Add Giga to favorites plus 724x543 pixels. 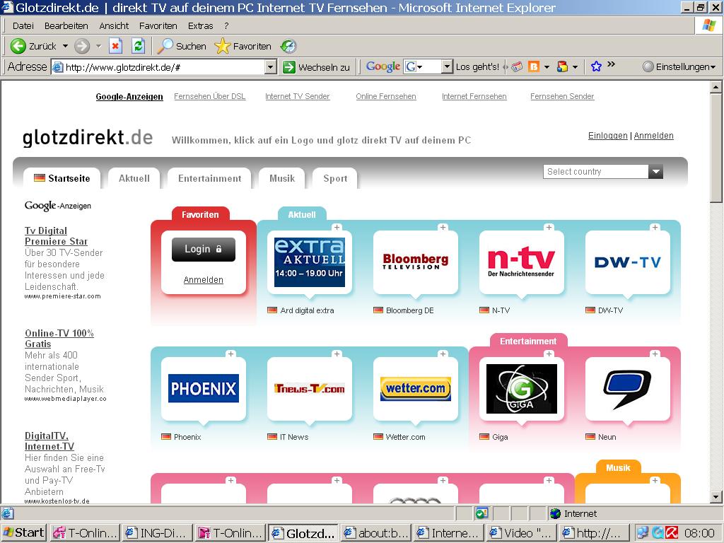pos(549,354)
